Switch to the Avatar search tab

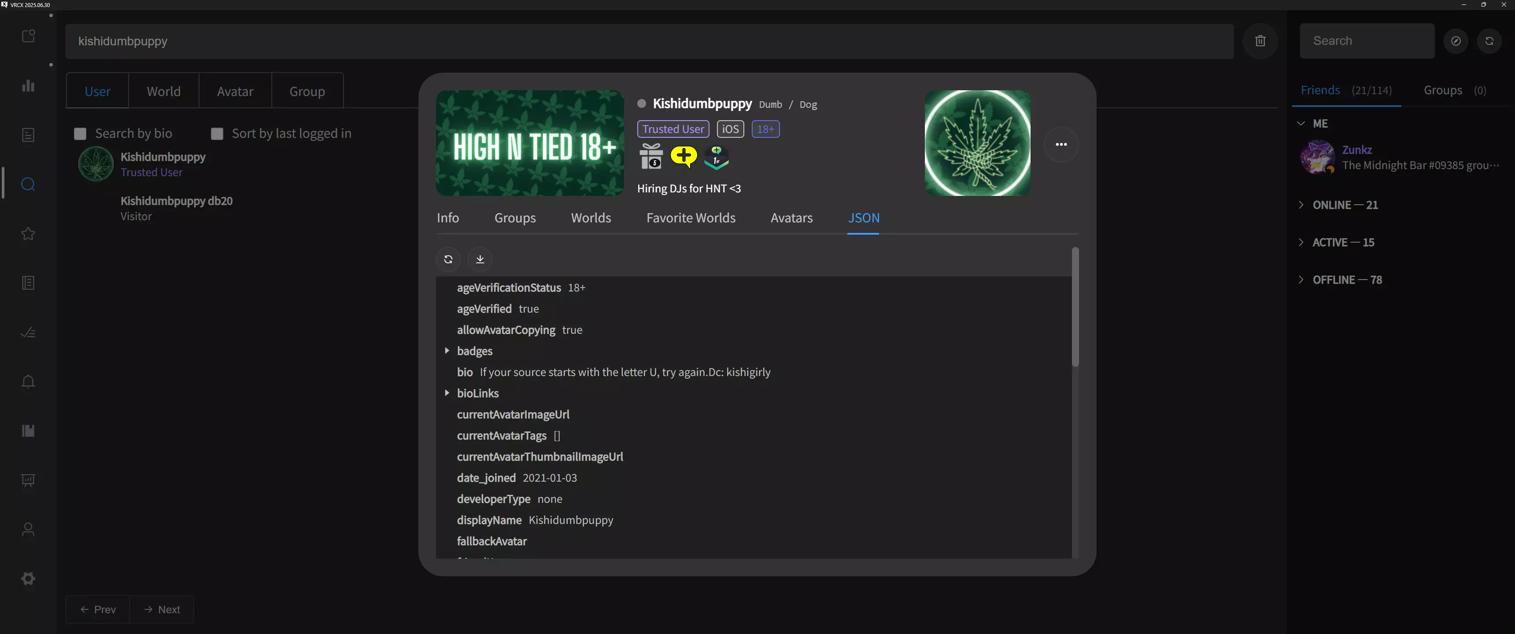coord(235,91)
